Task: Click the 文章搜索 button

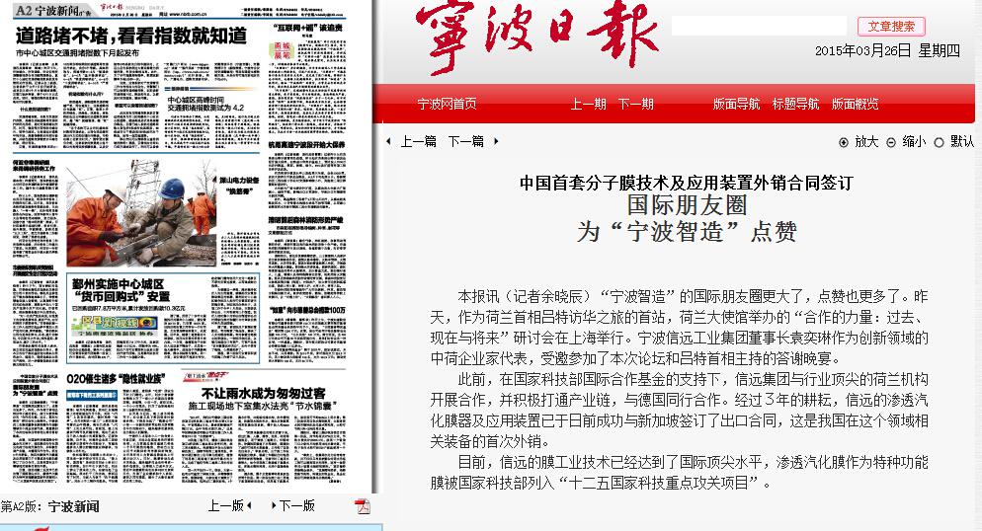Action: (891, 27)
